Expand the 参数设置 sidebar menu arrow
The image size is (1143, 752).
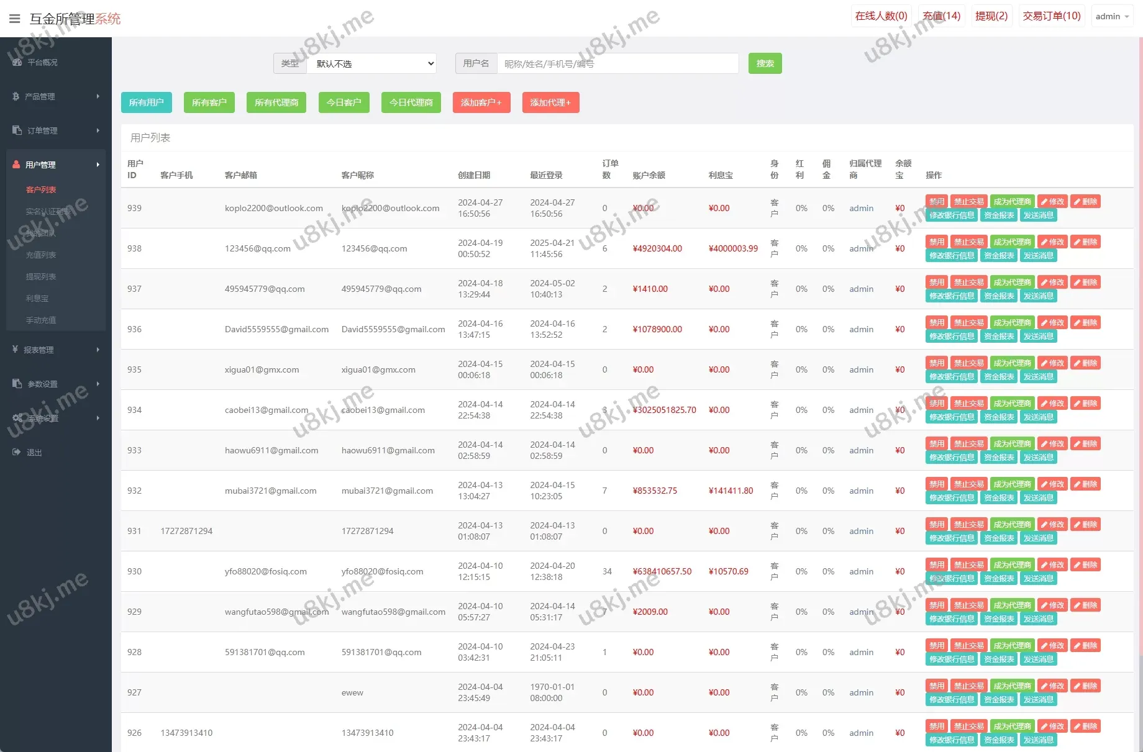coord(98,384)
